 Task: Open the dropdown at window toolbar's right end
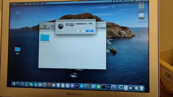tap(103, 26)
